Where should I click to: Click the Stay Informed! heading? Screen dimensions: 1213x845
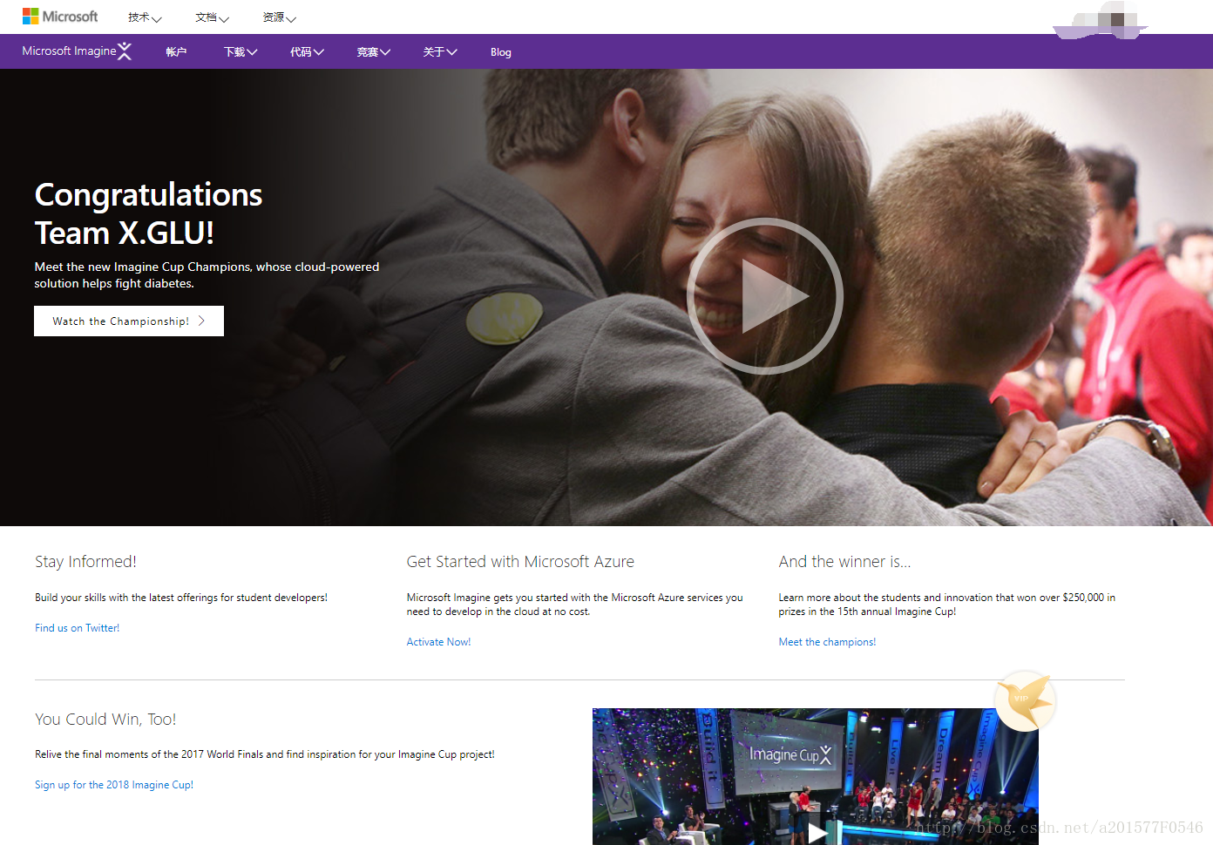click(85, 562)
